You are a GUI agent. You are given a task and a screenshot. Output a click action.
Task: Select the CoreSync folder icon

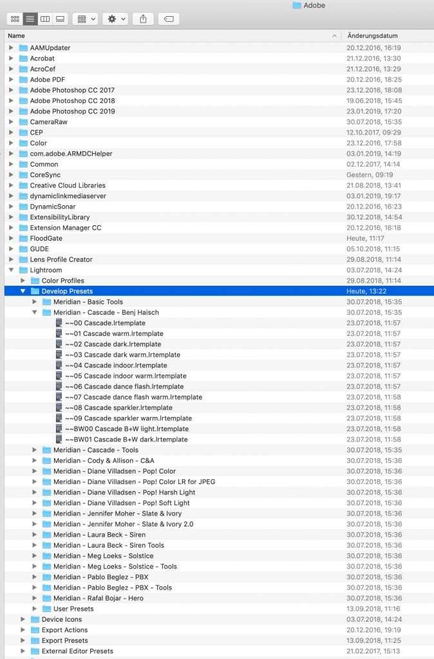[24, 175]
